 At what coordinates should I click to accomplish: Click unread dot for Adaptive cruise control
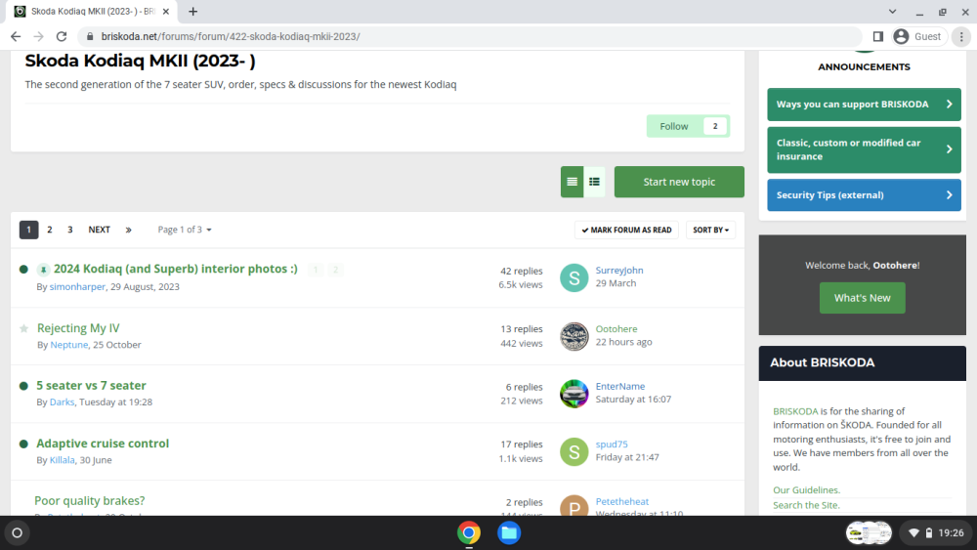(23, 444)
